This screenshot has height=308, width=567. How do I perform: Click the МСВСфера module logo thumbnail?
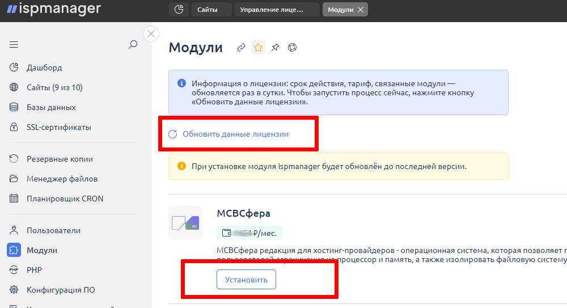tap(185, 222)
